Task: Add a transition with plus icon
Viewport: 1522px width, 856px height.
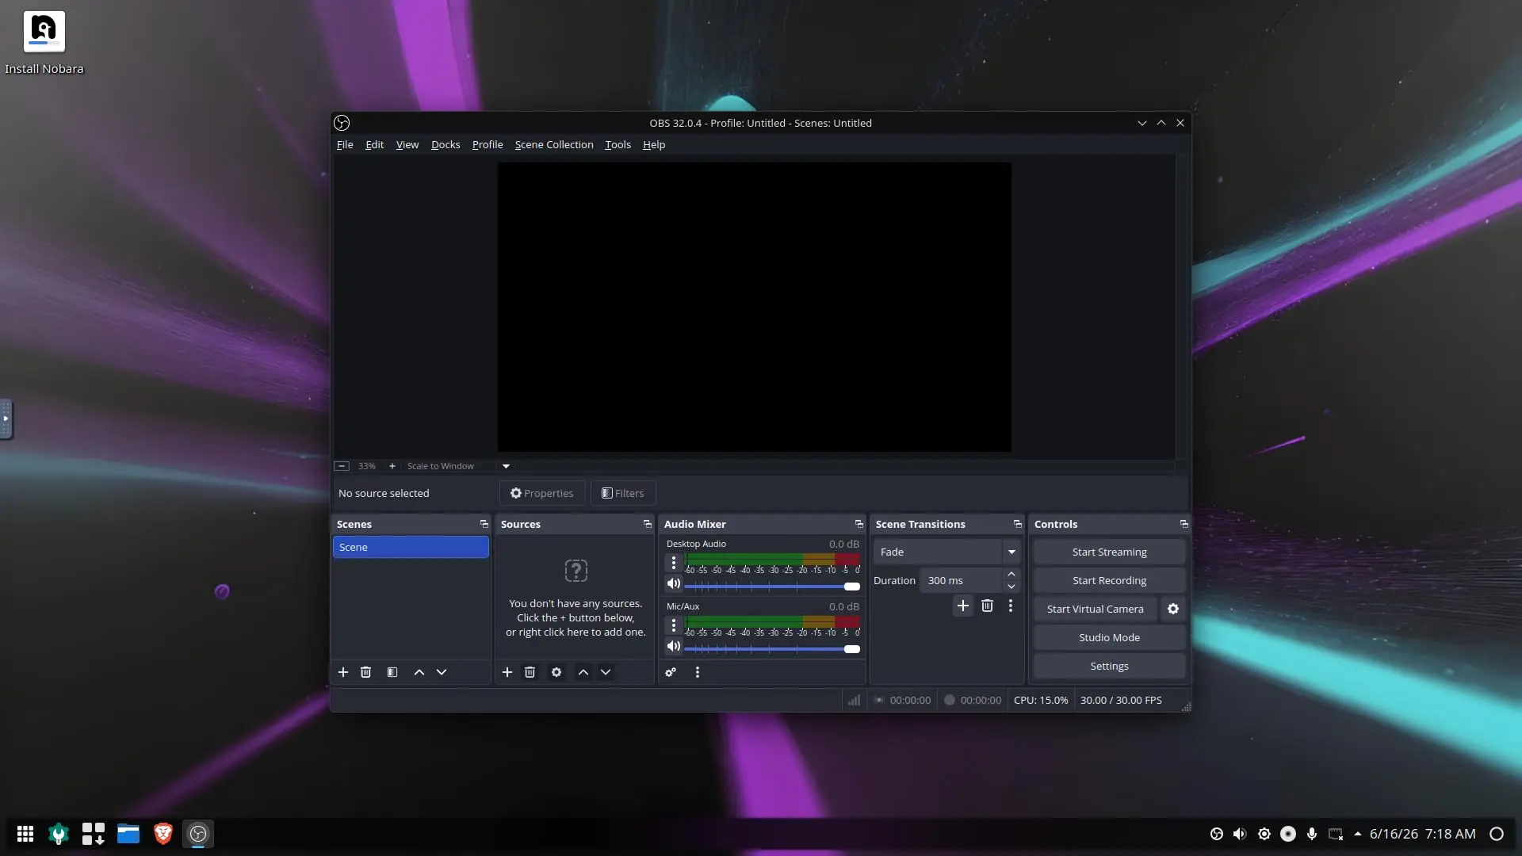Action: click(x=963, y=606)
